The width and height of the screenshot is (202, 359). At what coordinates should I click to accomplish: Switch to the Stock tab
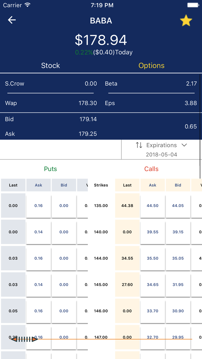[50, 66]
